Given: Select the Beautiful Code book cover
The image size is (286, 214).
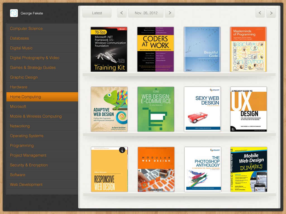Looking at the screenshot, I should [202, 49].
